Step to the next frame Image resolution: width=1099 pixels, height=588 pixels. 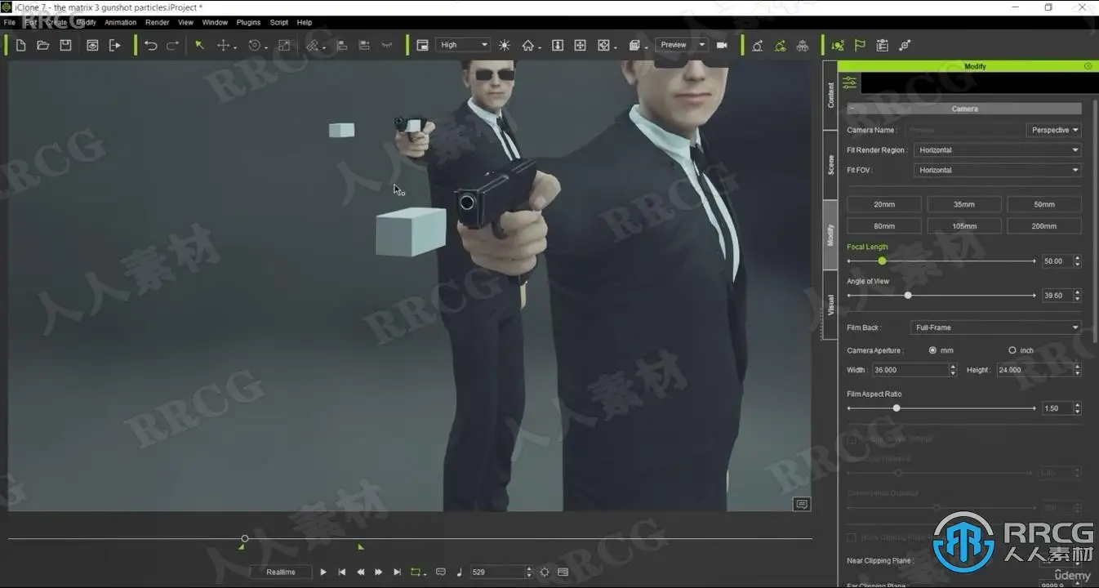379,572
